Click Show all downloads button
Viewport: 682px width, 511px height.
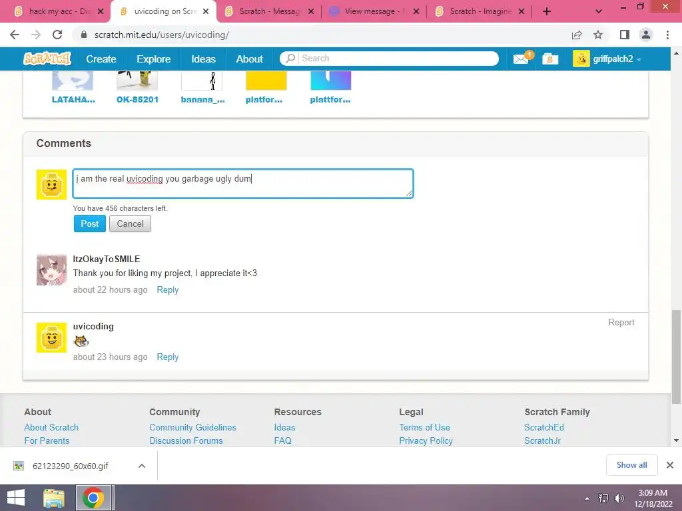tap(631, 465)
